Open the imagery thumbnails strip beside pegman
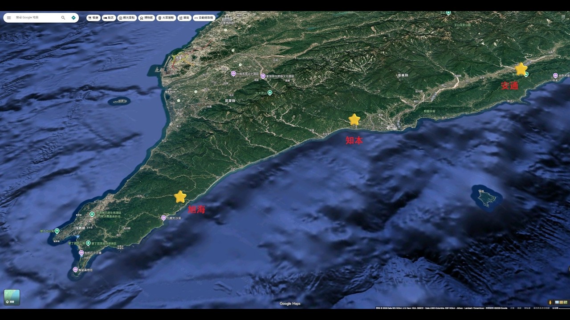The height and width of the screenshot is (320, 570). [x=561, y=303]
